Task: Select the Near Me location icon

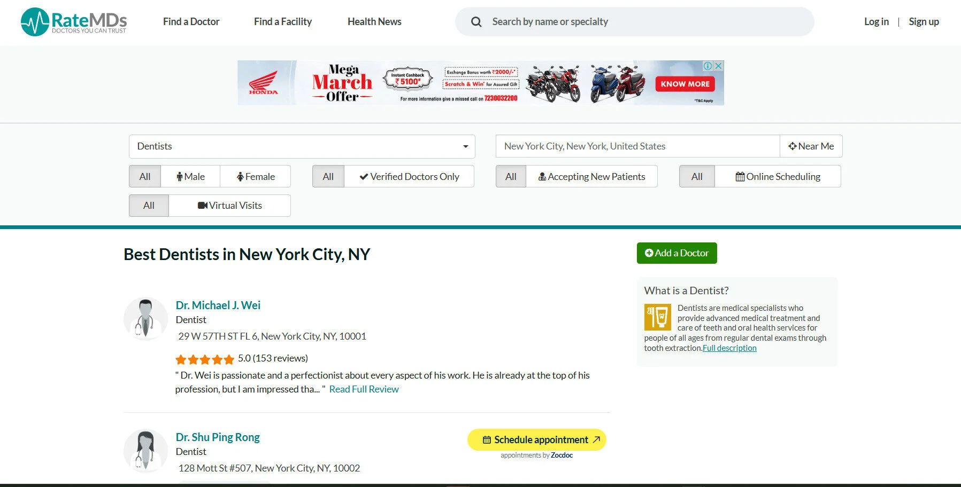Action: coord(793,146)
